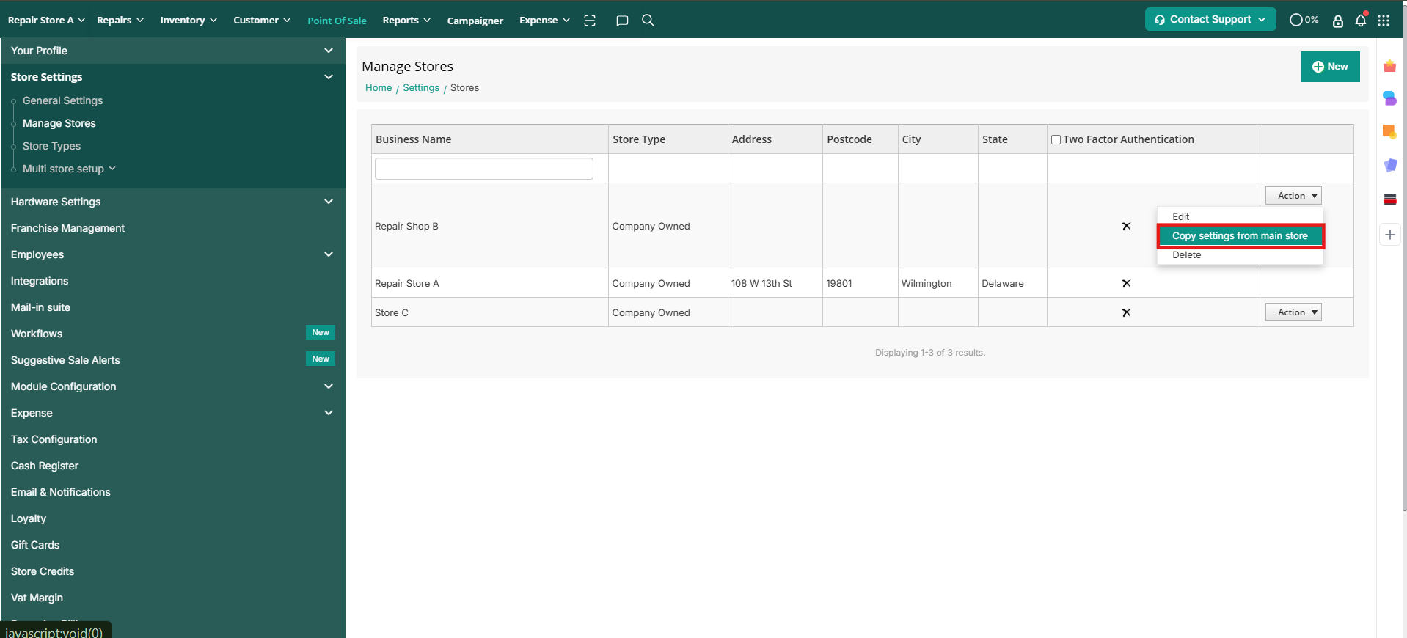Click the orange basket icon in right sidebar

(1389, 66)
